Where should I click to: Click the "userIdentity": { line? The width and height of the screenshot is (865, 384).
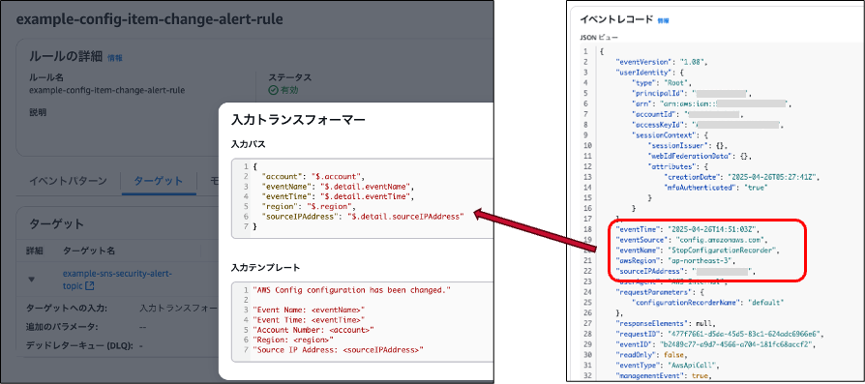pyautogui.click(x=650, y=72)
